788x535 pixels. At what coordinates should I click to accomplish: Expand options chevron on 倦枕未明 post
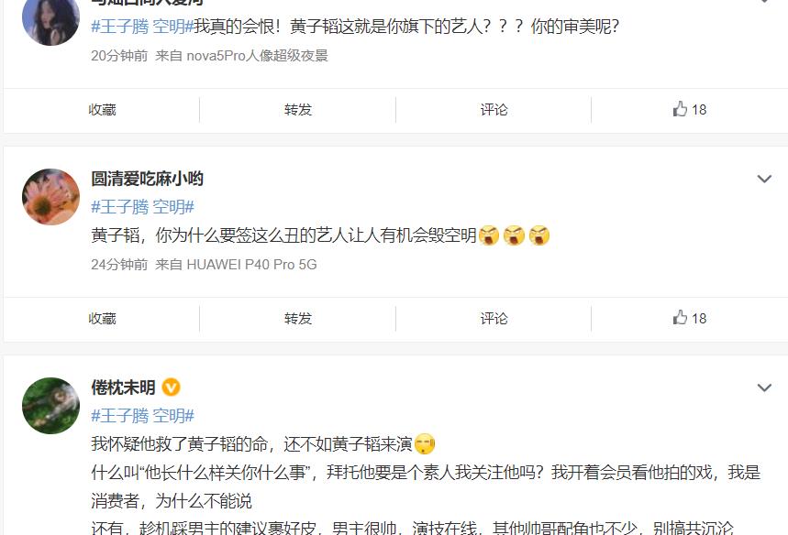point(764,388)
